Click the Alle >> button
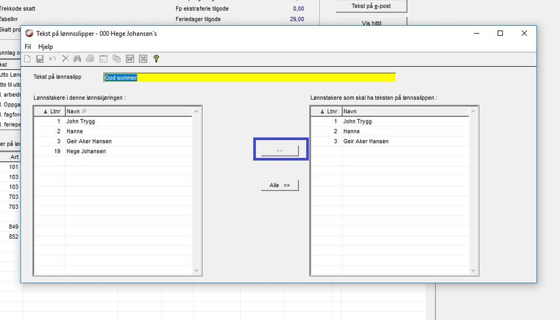 280,185
